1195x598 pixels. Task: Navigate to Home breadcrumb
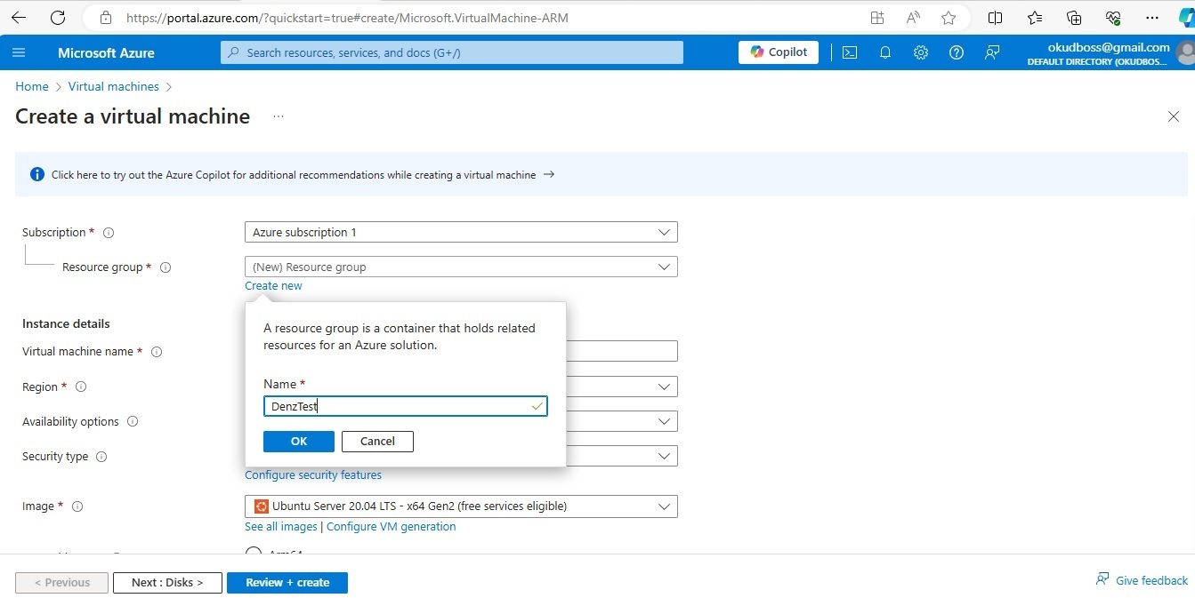32,86
